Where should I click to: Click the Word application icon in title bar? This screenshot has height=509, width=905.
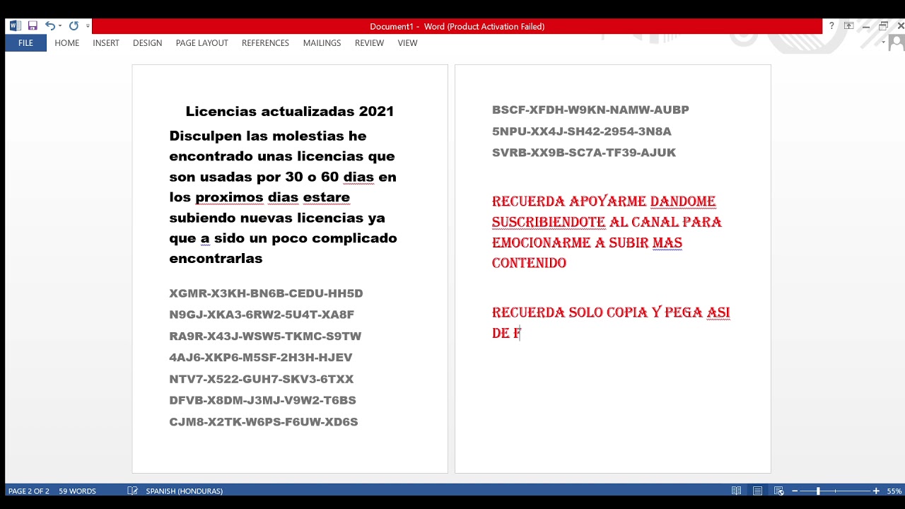pyautogui.click(x=15, y=26)
